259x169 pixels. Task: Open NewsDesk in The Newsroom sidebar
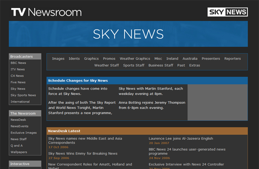pos(18,120)
